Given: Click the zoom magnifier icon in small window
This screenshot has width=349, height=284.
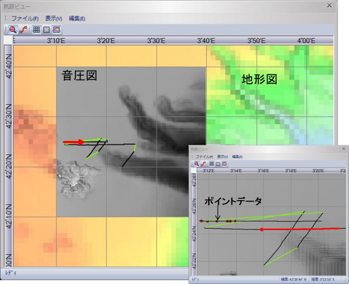Looking at the screenshot, I should (x=197, y=164).
